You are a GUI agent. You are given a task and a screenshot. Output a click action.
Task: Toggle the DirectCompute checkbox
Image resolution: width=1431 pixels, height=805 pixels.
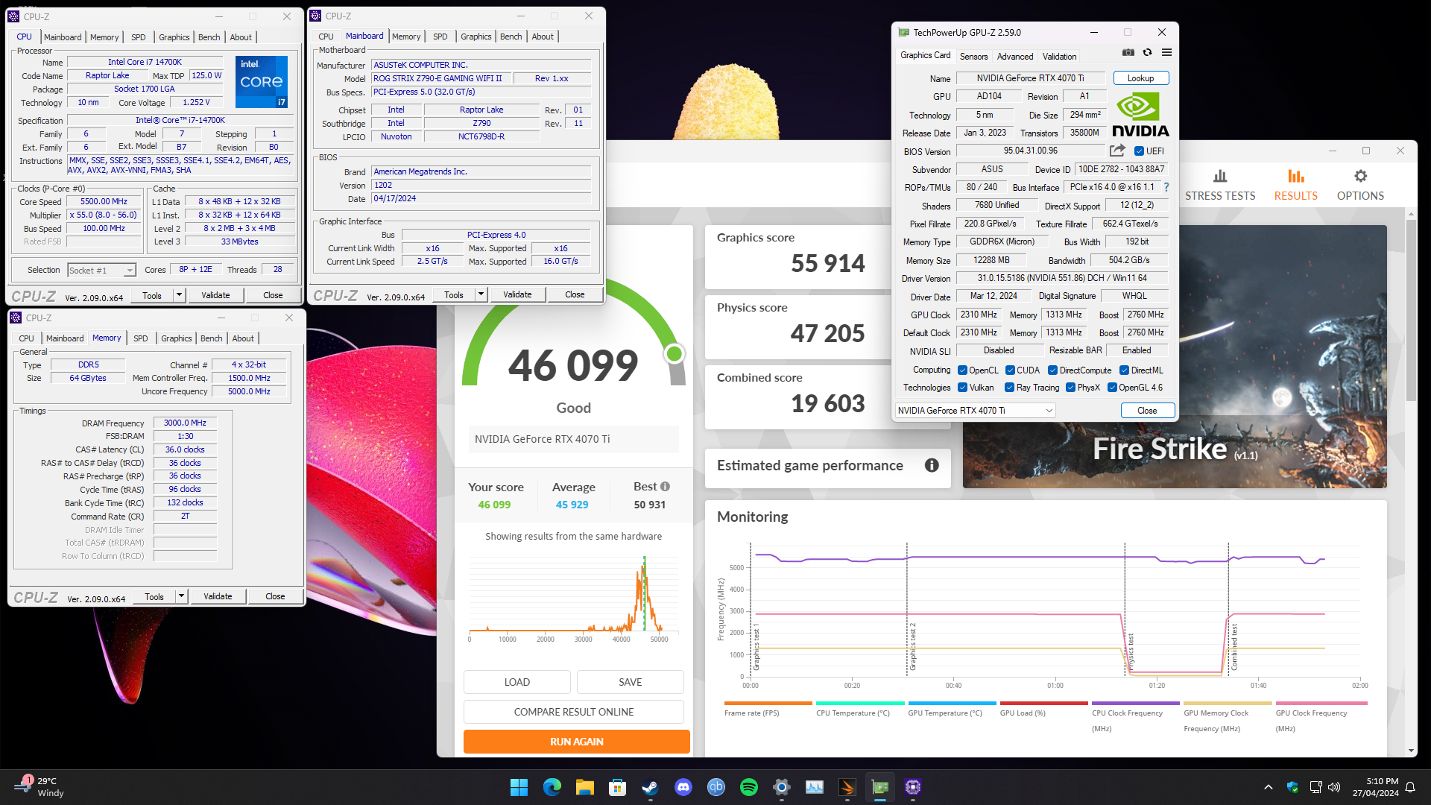click(x=1052, y=370)
